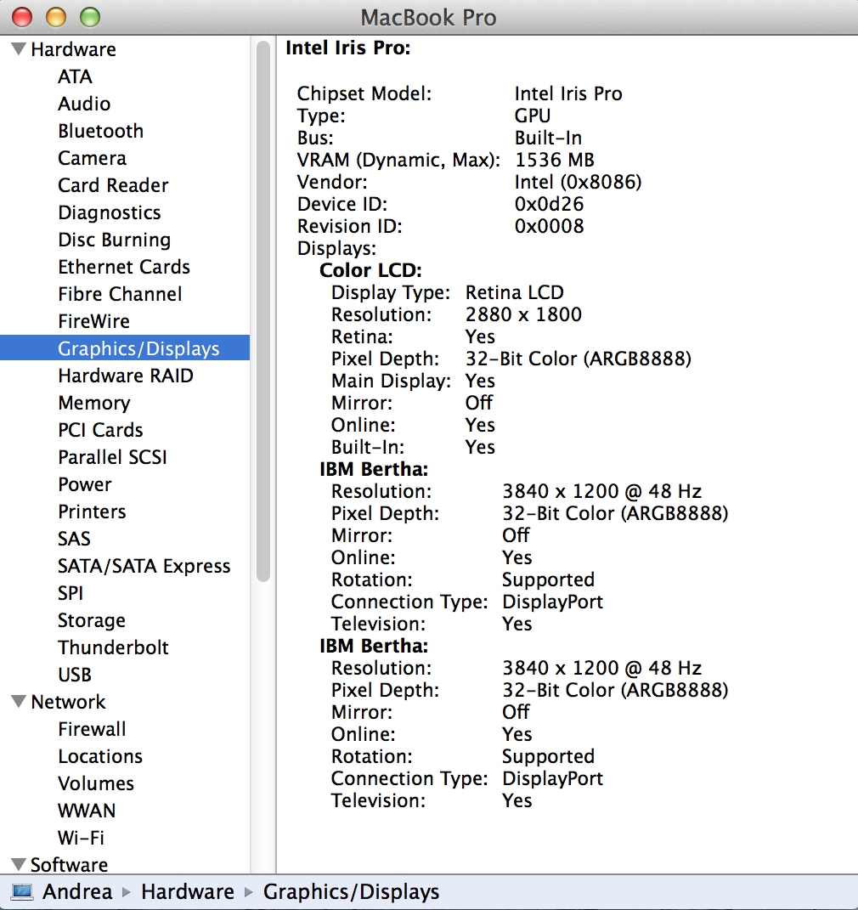Click the computer icon in path bar
This screenshot has width=858, height=910.
22,891
